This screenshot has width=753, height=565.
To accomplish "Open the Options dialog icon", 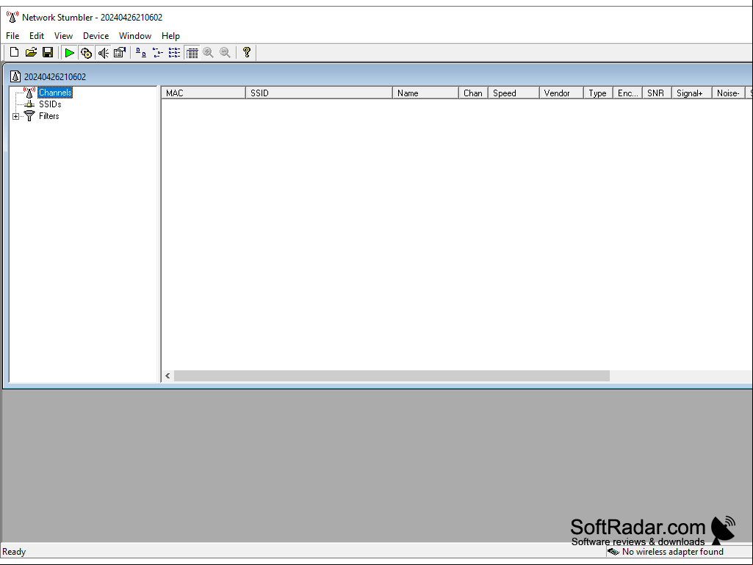I will [x=120, y=53].
